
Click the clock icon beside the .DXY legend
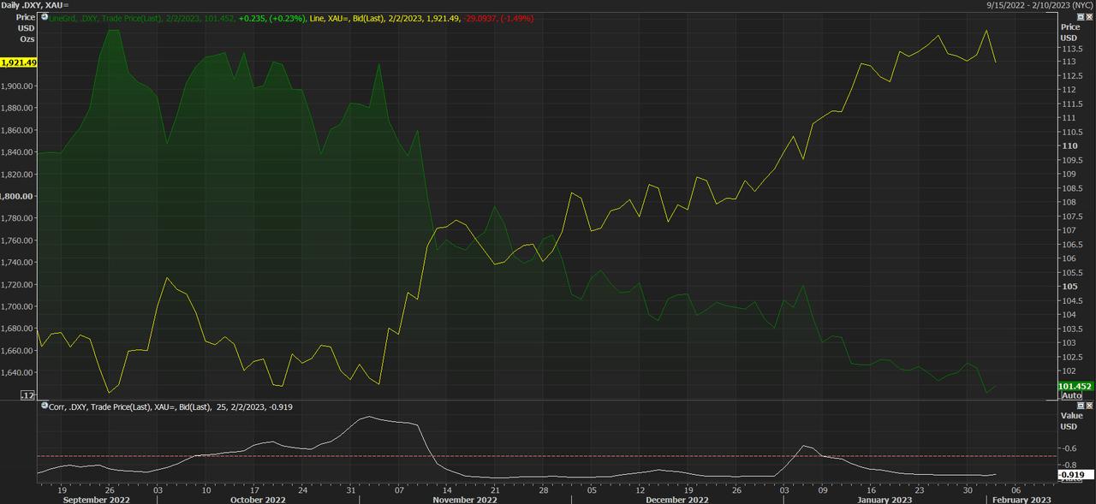(x=45, y=16)
